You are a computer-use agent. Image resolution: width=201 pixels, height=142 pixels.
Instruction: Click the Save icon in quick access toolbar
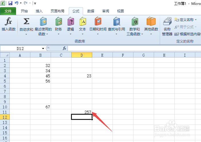pyautogui.click(x=10, y=3)
